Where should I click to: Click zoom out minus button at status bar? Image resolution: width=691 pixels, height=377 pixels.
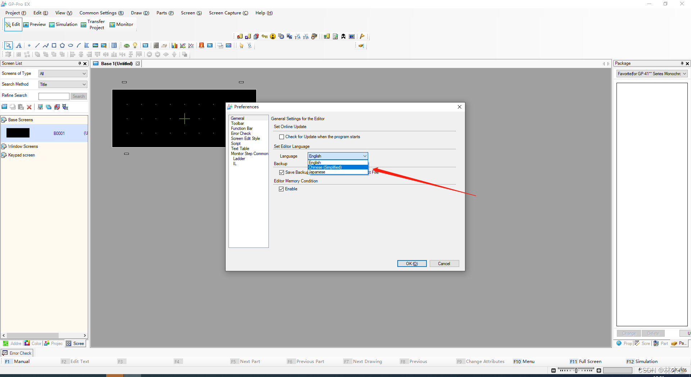[553, 371]
